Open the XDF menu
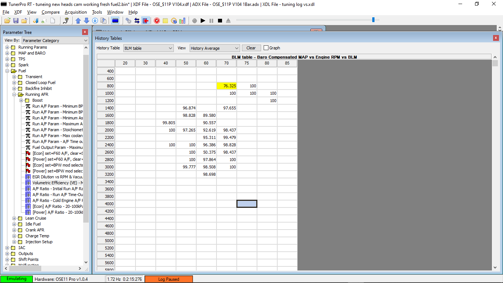The height and width of the screenshot is (283, 503). point(18,12)
